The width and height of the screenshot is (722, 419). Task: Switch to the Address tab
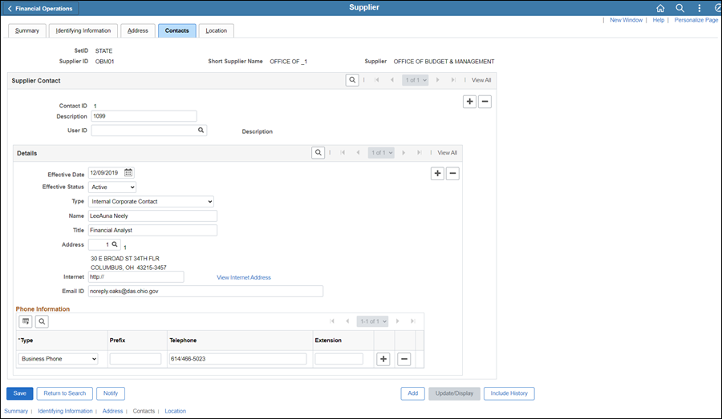pos(138,30)
